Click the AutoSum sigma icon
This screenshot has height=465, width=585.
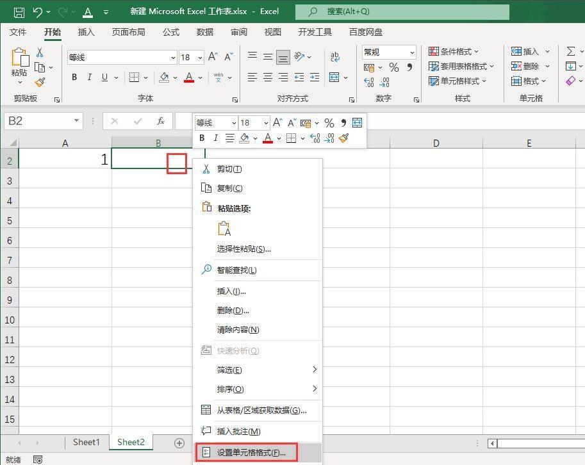pos(570,51)
